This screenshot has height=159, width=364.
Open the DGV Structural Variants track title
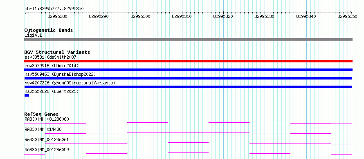(57, 52)
